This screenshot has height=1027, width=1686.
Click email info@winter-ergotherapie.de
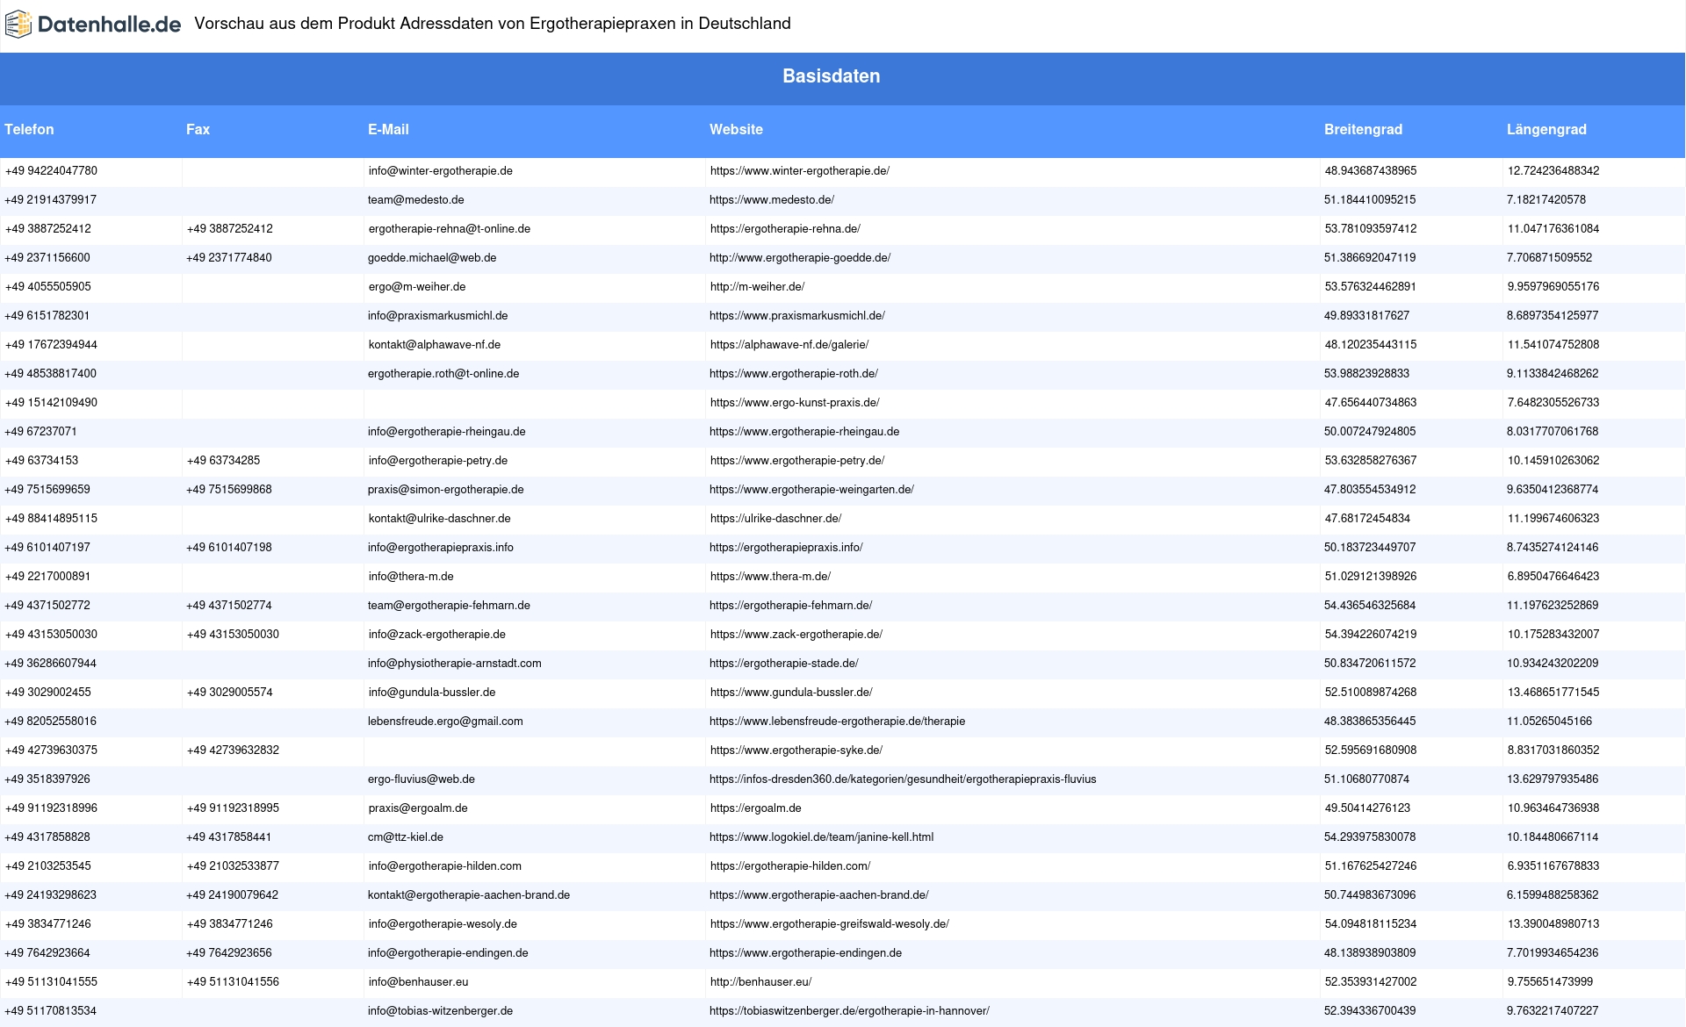pos(440,171)
